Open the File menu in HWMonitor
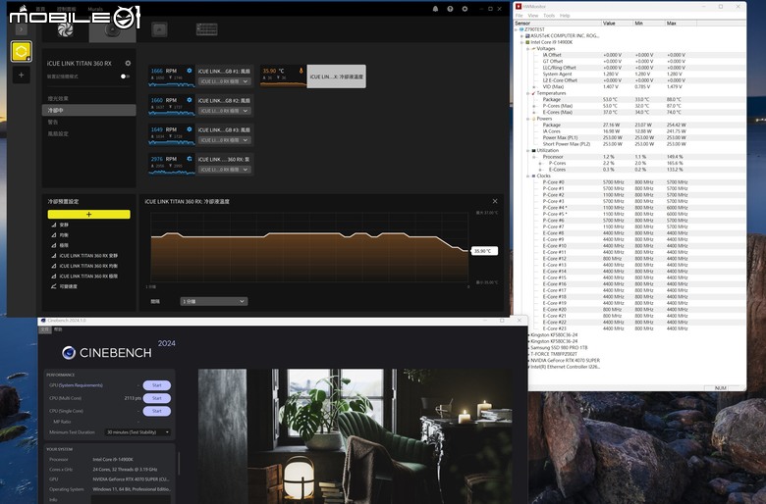The width and height of the screenshot is (766, 504). tap(519, 16)
